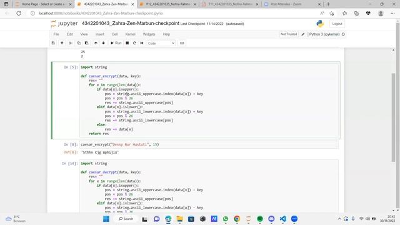
Task: Click inside the caesar_encrypt code cell
Action: click(209, 100)
